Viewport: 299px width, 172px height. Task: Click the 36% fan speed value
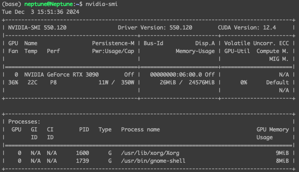[x=13, y=83]
